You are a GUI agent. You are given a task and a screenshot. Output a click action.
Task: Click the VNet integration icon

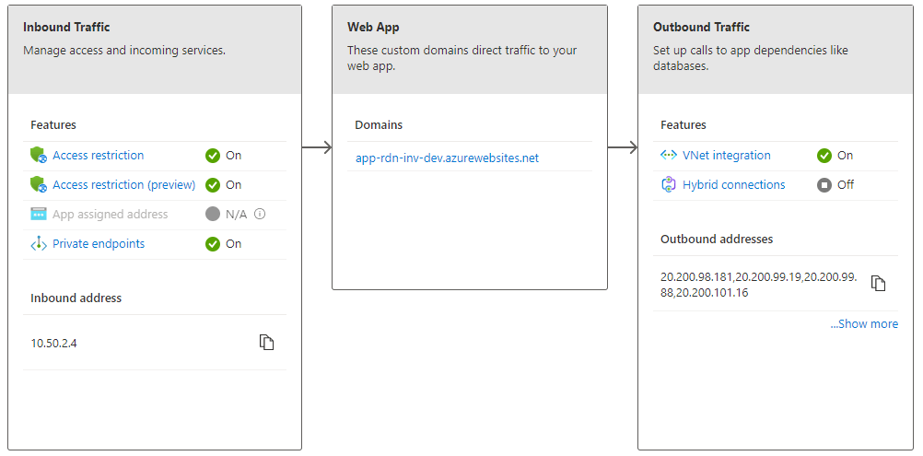pyautogui.click(x=669, y=156)
